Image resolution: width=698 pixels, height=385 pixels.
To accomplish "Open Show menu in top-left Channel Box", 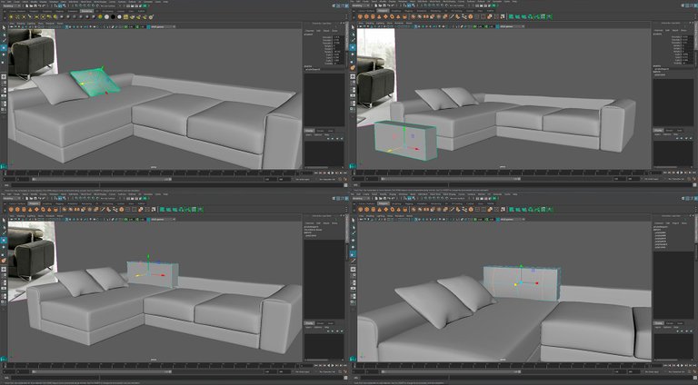I will pyautogui.click(x=334, y=31).
